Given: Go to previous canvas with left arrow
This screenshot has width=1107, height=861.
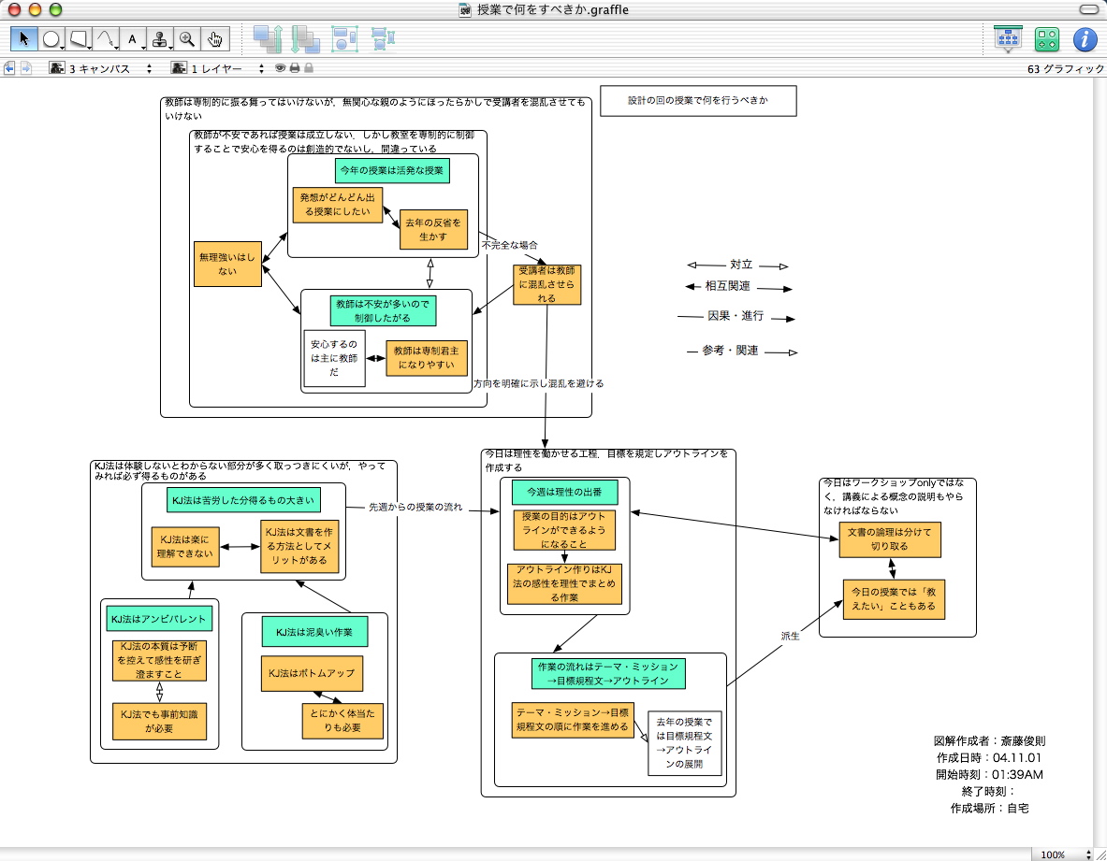Looking at the screenshot, I should [x=9, y=68].
